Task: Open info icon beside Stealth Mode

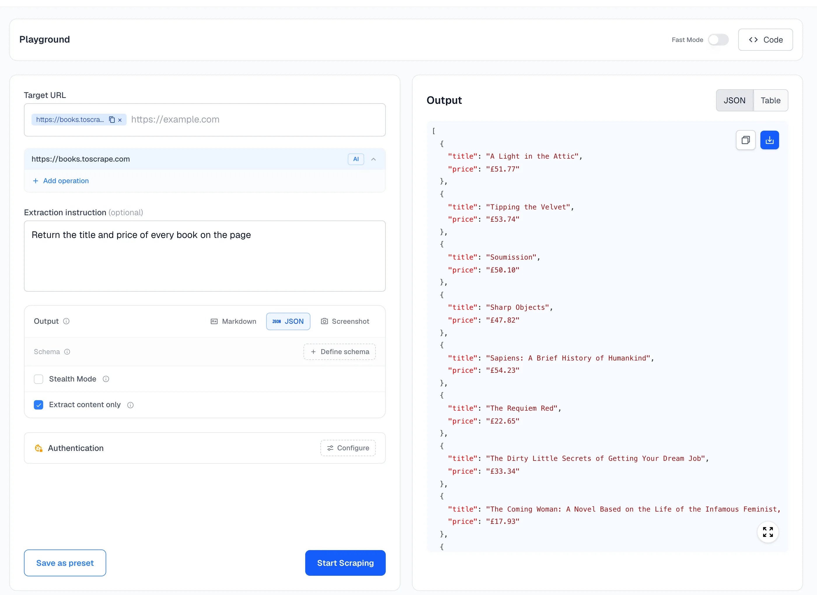Action: (x=106, y=379)
